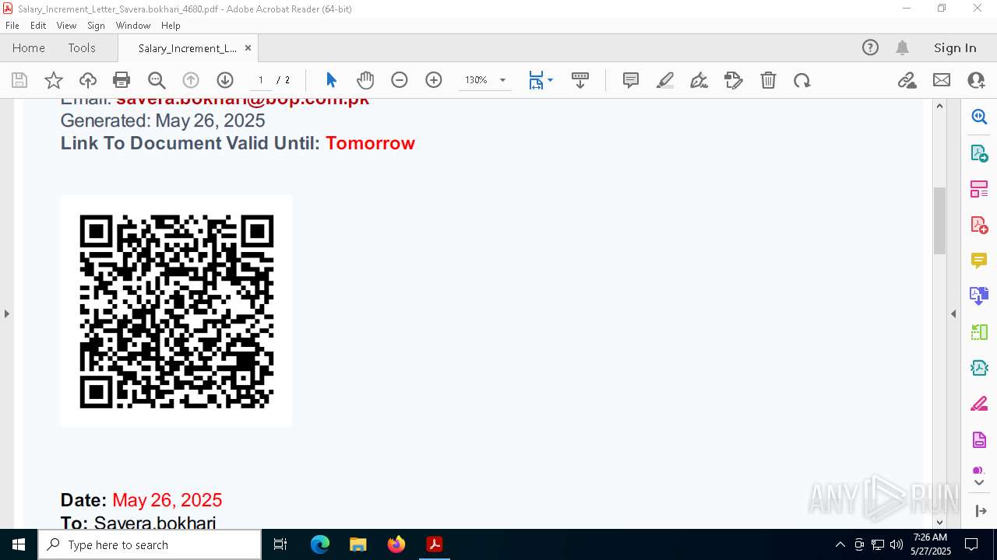
Task: Click the Sign In button
Action: point(955,47)
